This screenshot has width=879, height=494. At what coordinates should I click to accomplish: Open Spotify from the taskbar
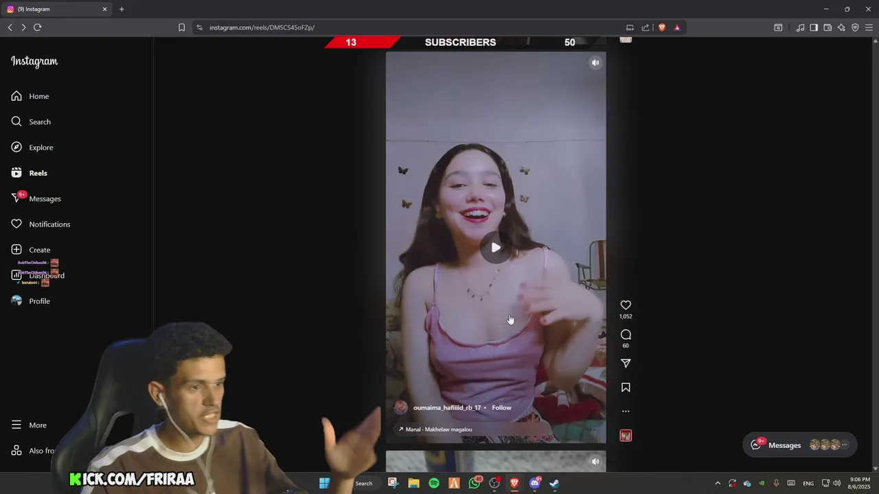(434, 483)
